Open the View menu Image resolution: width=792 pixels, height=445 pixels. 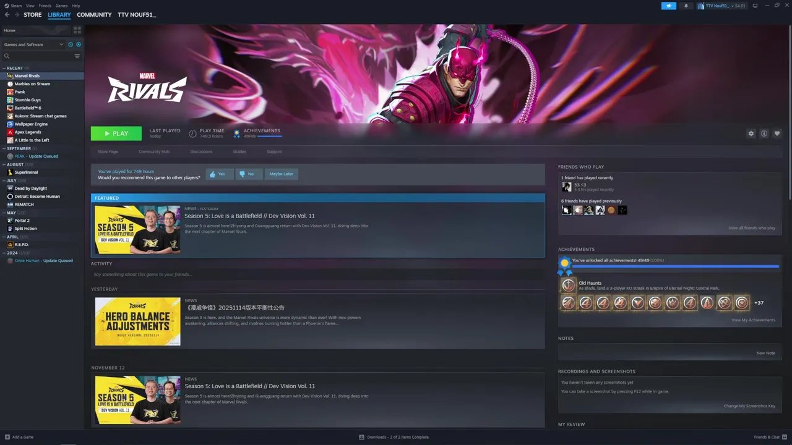30,6
